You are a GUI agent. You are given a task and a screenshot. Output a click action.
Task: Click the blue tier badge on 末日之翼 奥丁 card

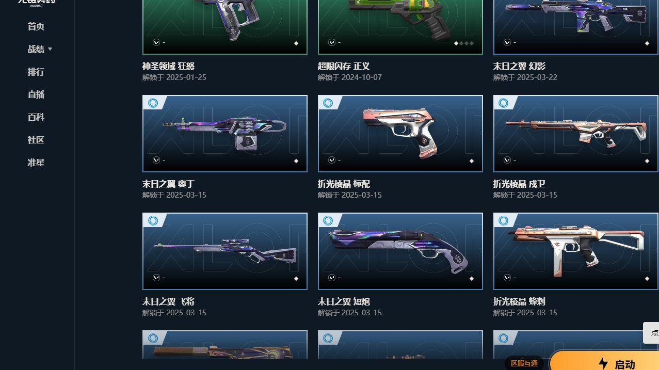point(153,103)
